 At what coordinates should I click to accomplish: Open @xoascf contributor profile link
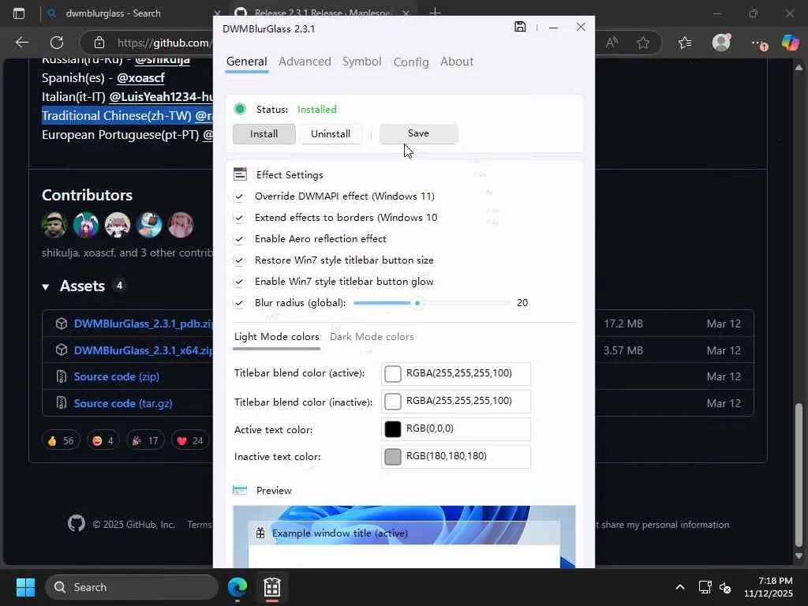[x=140, y=78]
